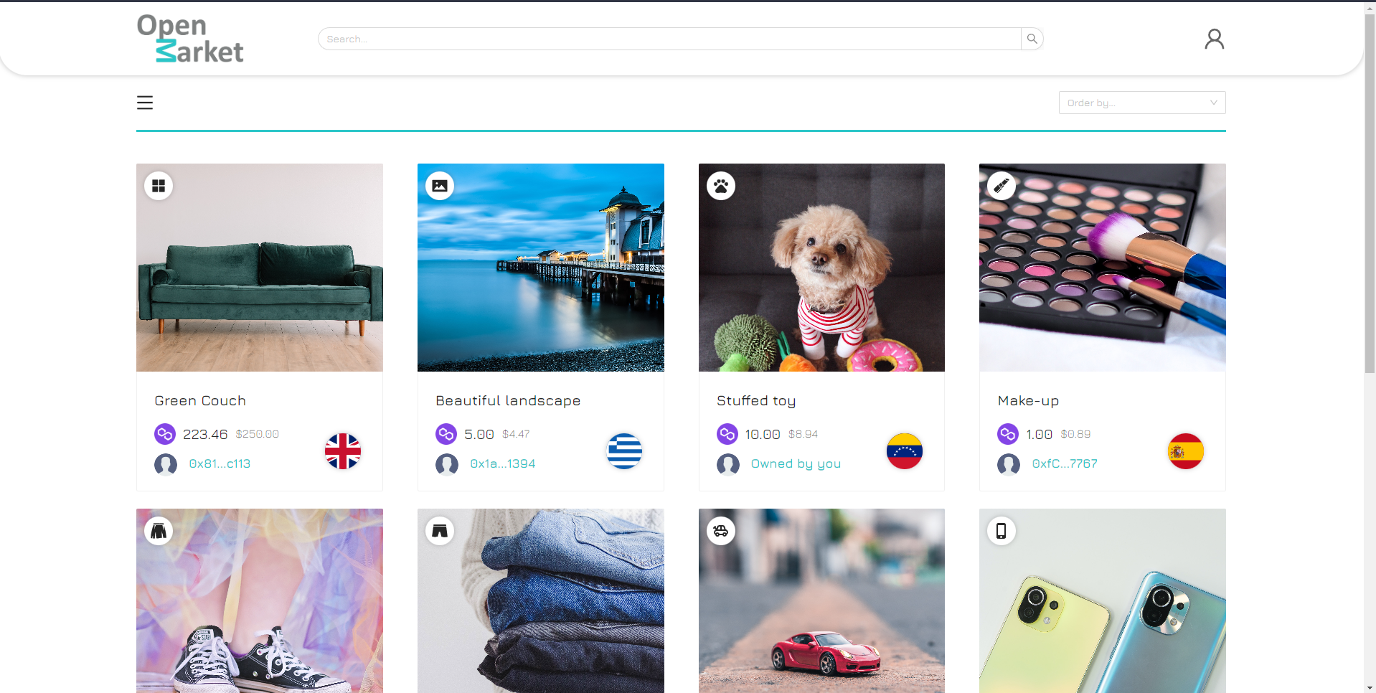Click the phone category icon on the smartphones card
Viewport: 1376px width, 693px height.
click(x=1002, y=531)
